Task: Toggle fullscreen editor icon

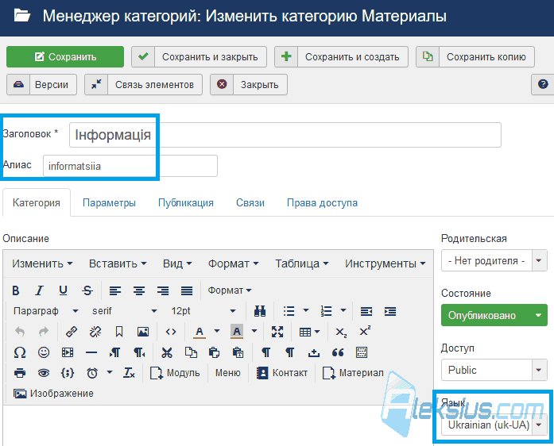Action: 277,332
